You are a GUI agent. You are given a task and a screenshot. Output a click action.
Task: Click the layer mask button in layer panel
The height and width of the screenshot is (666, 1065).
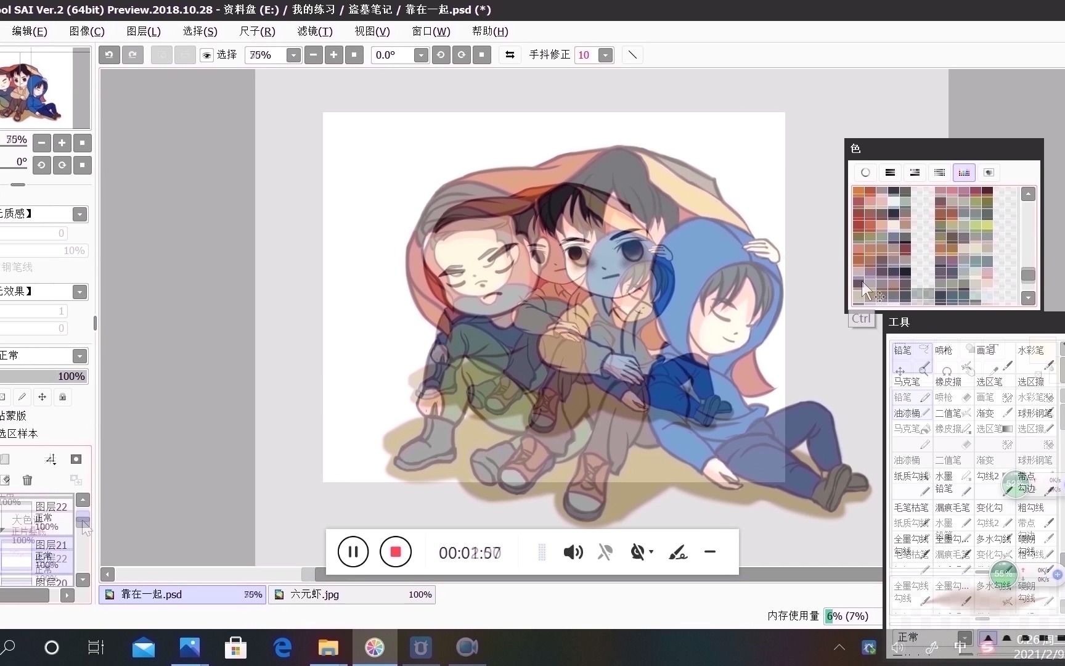click(x=76, y=459)
